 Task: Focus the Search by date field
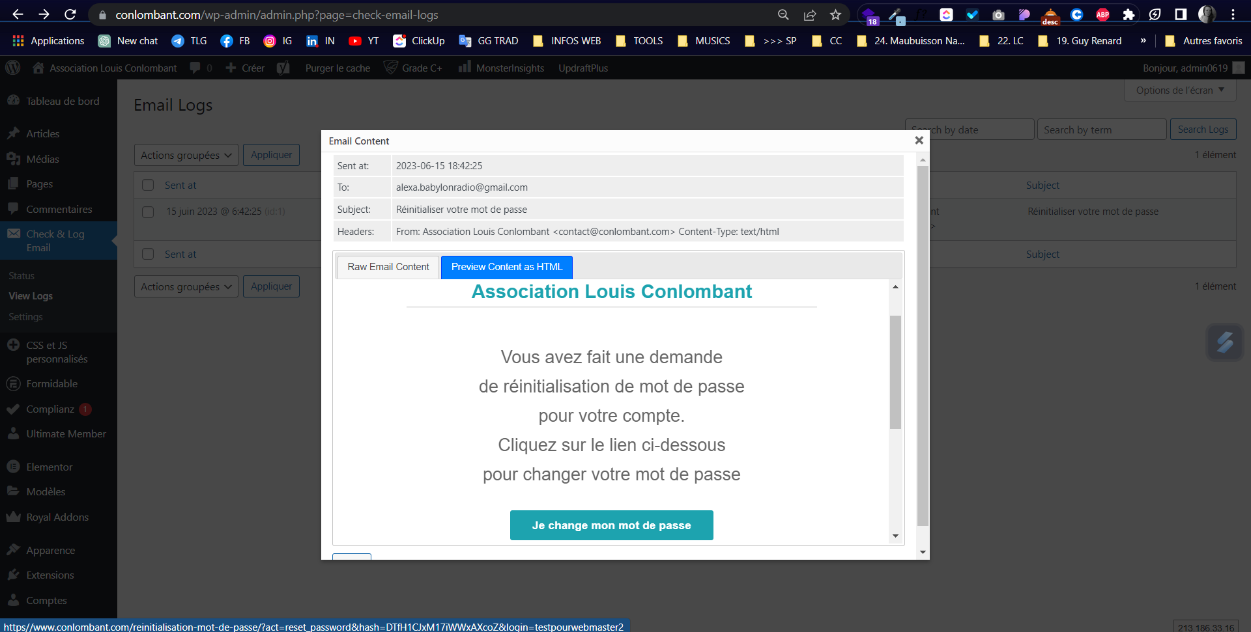point(970,130)
